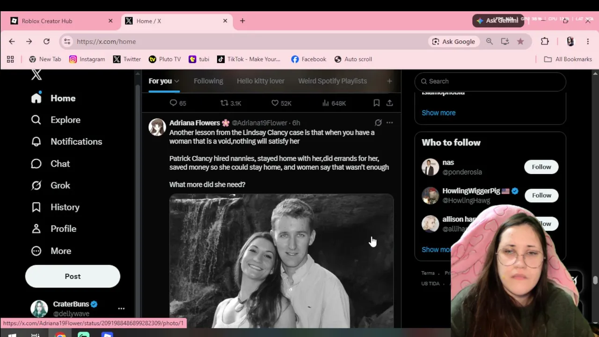Image resolution: width=599 pixels, height=337 pixels.
Task: Open more options on Adriana's post
Action: point(389,123)
